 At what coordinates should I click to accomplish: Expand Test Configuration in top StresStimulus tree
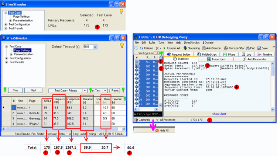6,24
